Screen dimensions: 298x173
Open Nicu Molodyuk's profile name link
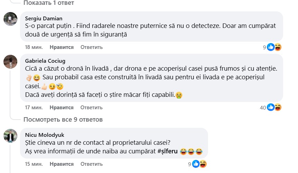(45, 135)
